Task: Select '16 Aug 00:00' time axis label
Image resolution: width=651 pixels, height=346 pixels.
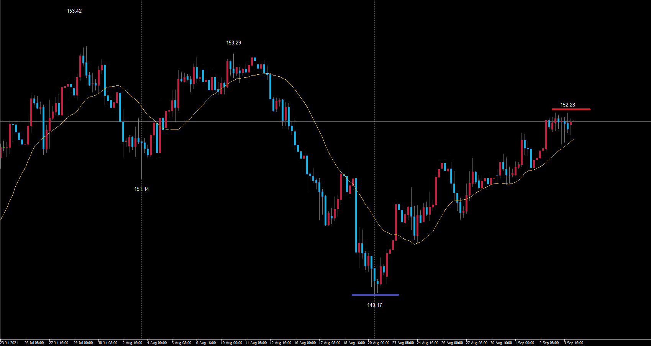Action: (305, 343)
